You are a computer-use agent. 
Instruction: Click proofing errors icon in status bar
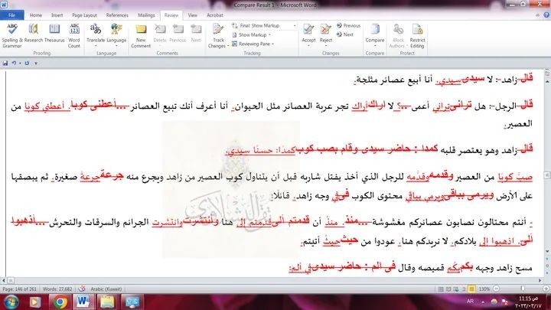[82, 289]
